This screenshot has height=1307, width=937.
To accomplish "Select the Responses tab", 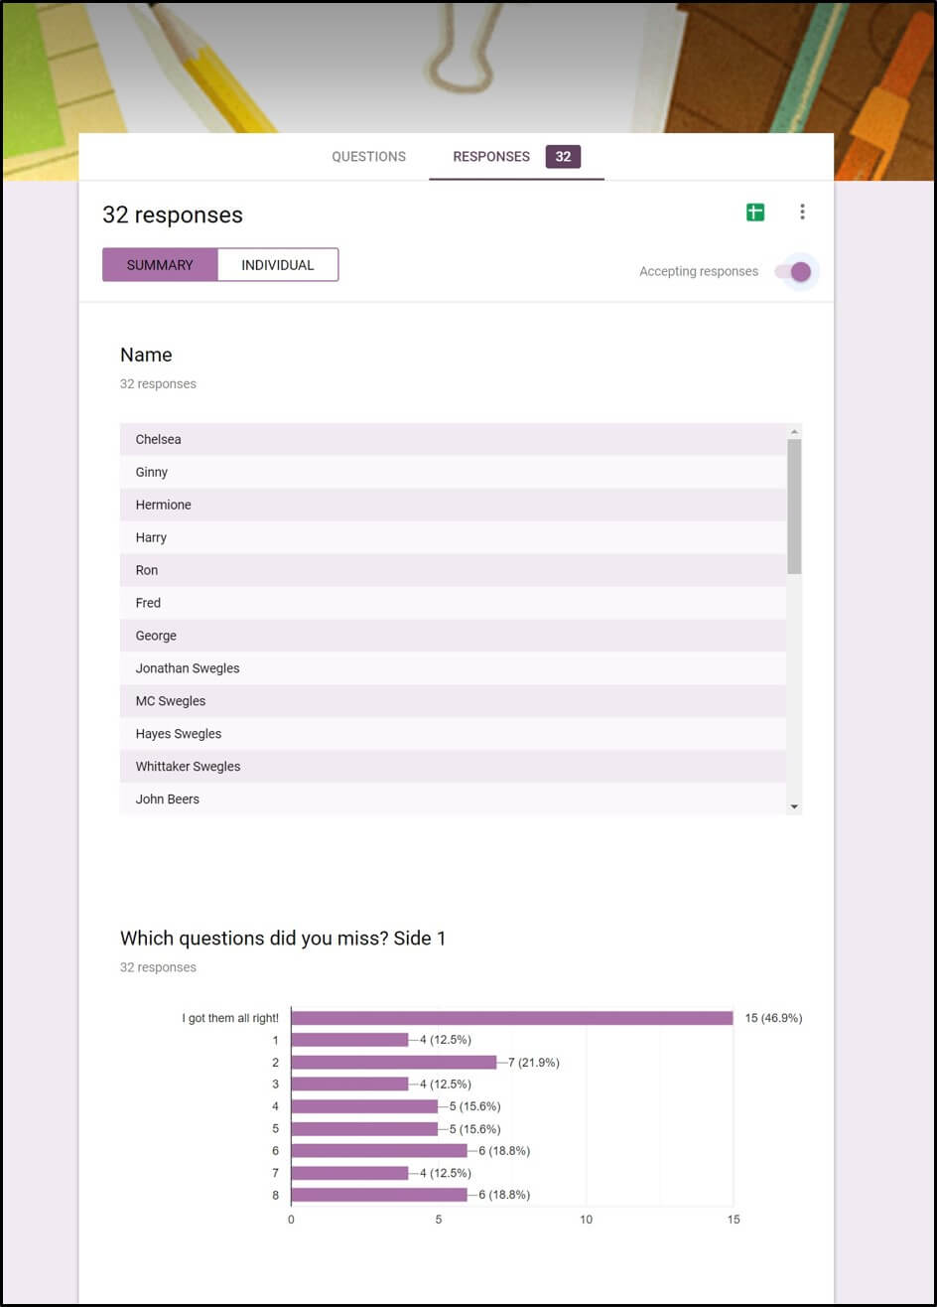I will click(x=490, y=156).
